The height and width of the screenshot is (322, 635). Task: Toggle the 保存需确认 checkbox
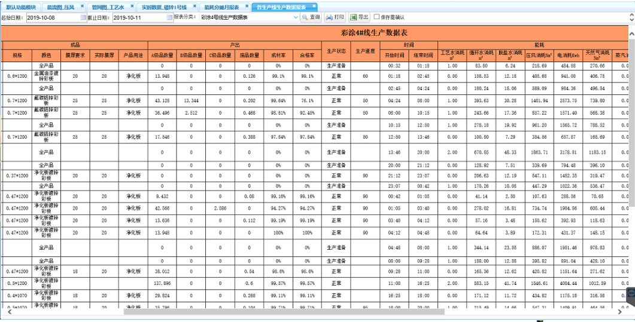pyautogui.click(x=377, y=17)
